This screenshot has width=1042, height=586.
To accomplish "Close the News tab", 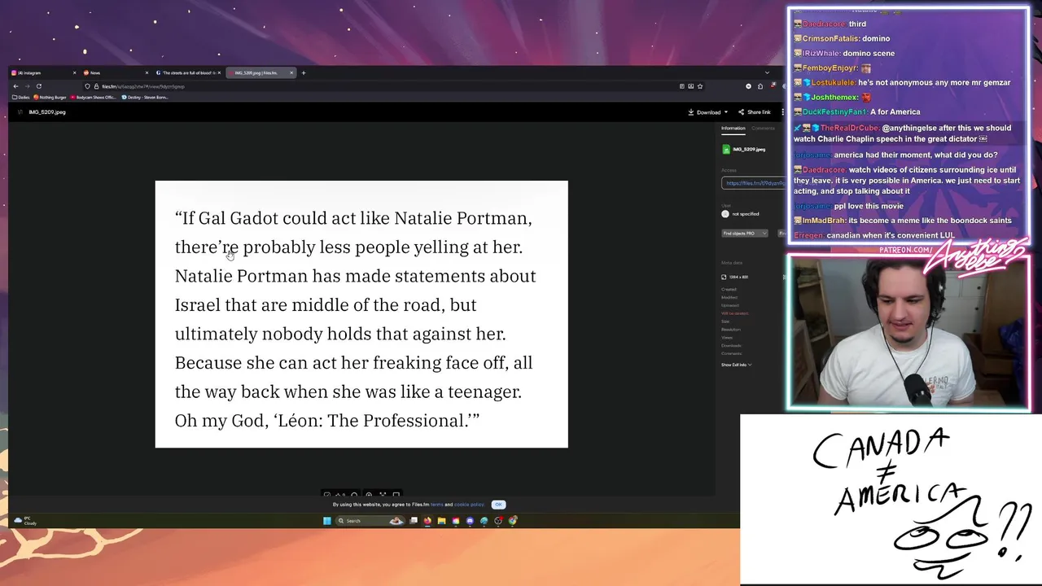I will coord(147,72).
